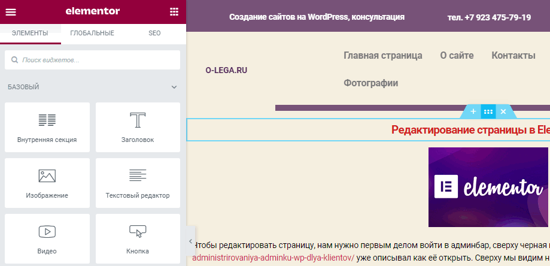
Task: Click the O-LEGA.RU site logo link
Action: 226,70
